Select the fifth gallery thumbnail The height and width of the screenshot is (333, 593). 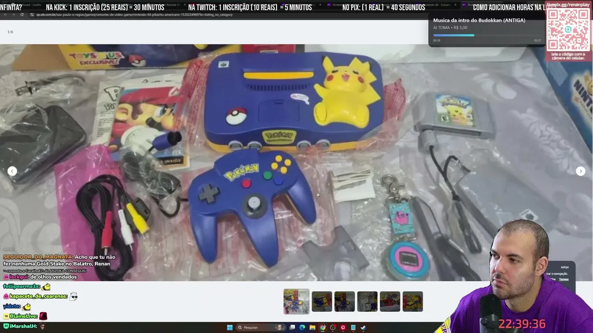click(x=390, y=302)
